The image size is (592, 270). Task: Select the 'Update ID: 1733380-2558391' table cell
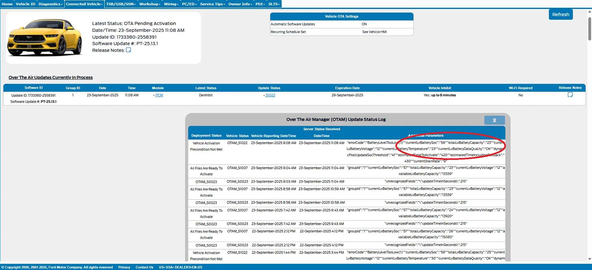33,95
